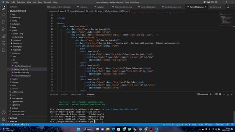Screen dimensions: 235x132
Task: Switch to the DEBUG CONSOLE tab
Action: pos(77,95)
